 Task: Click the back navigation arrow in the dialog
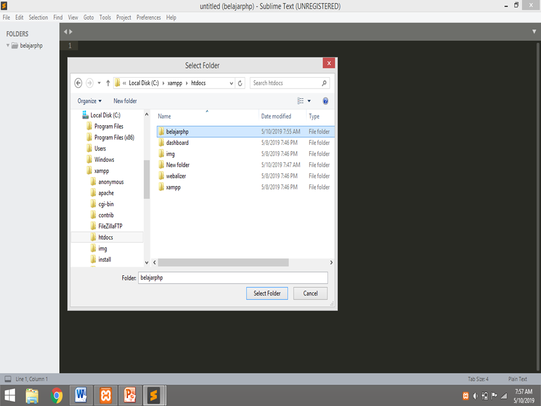pos(78,83)
